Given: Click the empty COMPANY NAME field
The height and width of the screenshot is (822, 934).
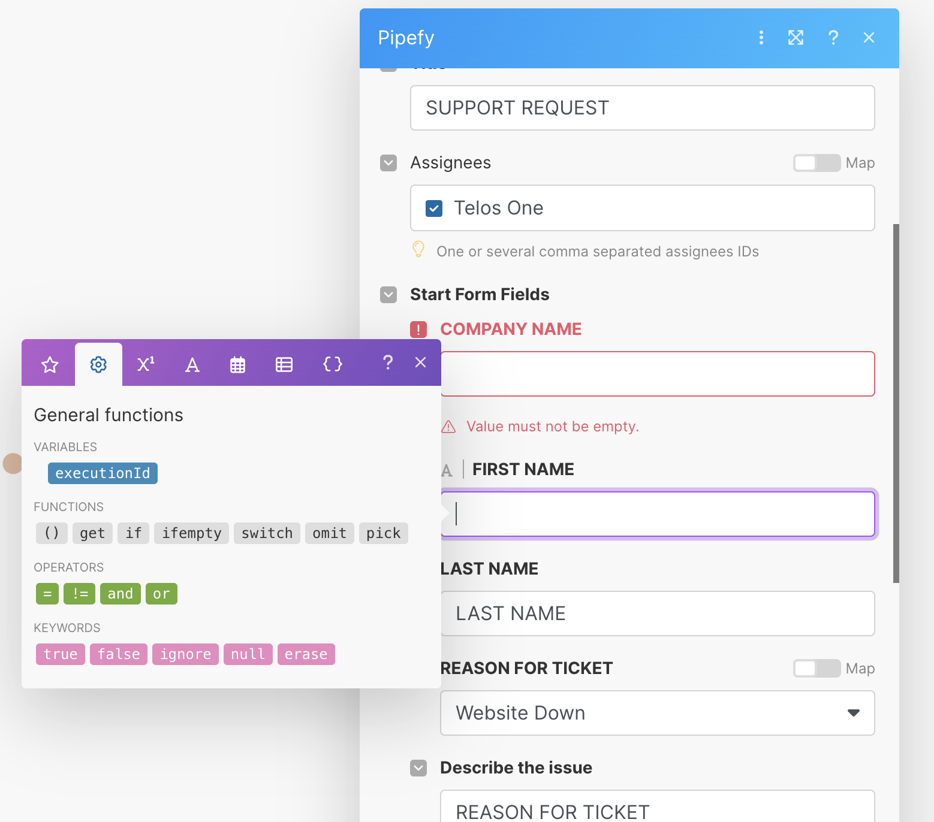Looking at the screenshot, I should [658, 374].
